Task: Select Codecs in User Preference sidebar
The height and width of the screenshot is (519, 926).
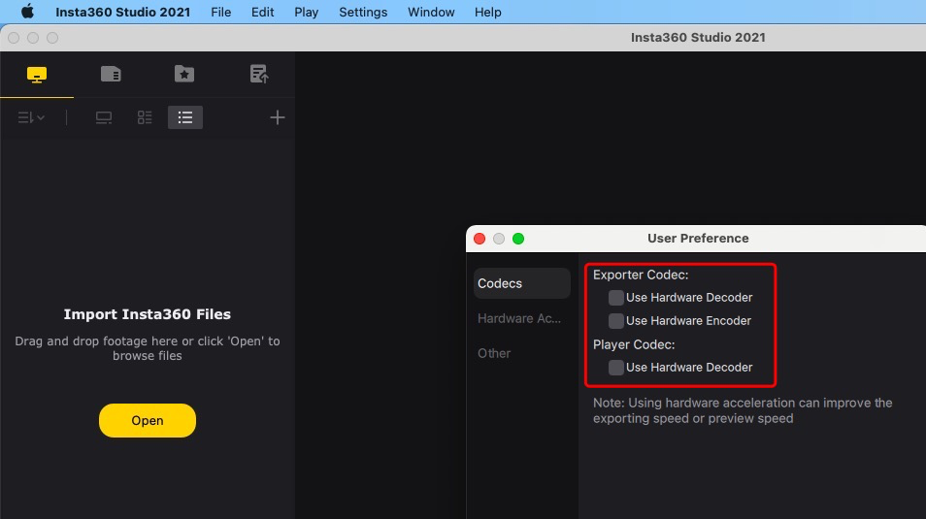Action: click(522, 283)
